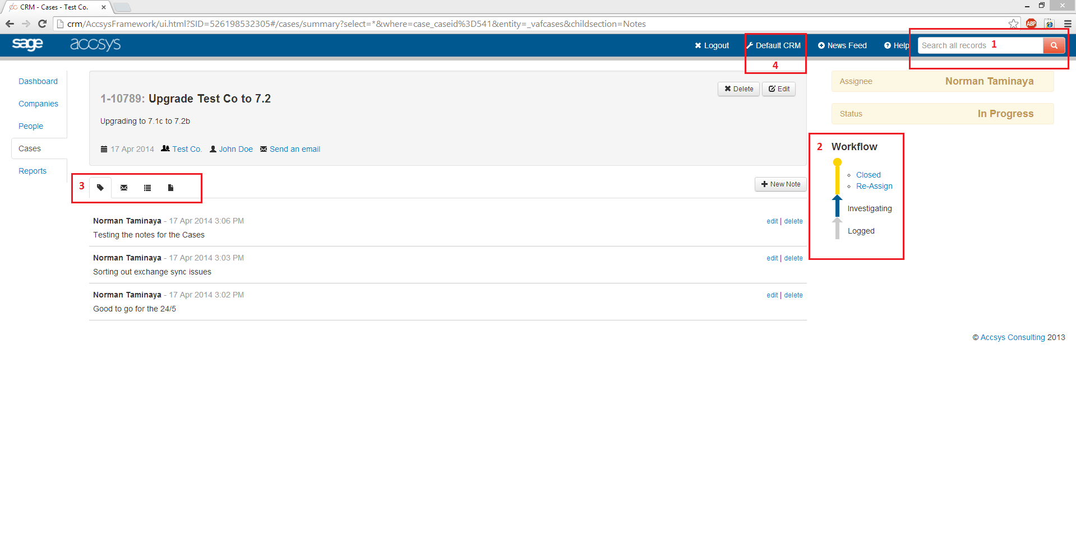Click the Status In Progress panel
1076x535 pixels.
point(943,114)
